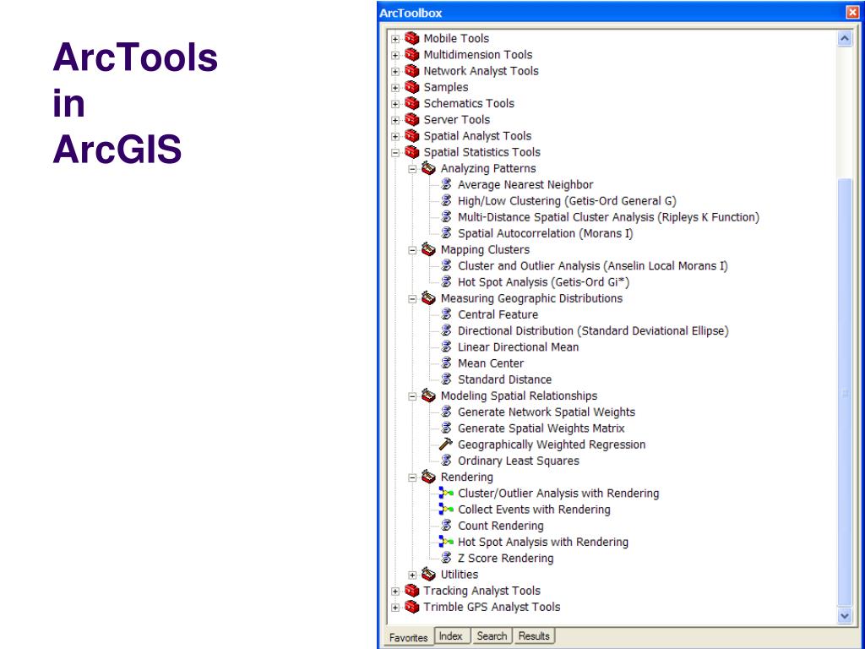Image resolution: width=865 pixels, height=649 pixels.
Task: Select the Multidimension Tools label
Action: click(478, 54)
